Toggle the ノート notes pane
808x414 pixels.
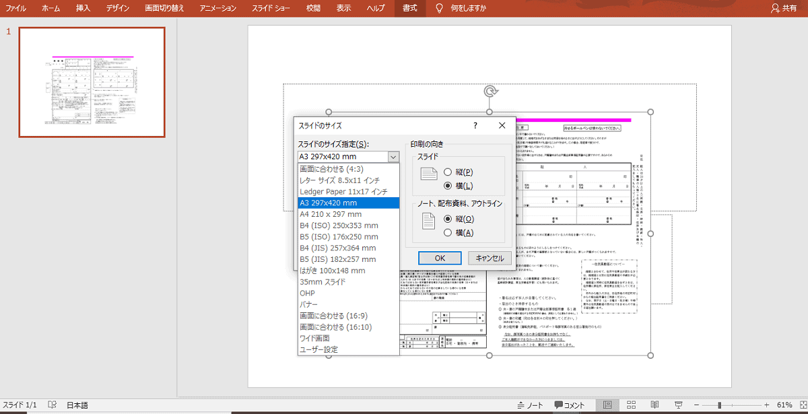[529, 405]
